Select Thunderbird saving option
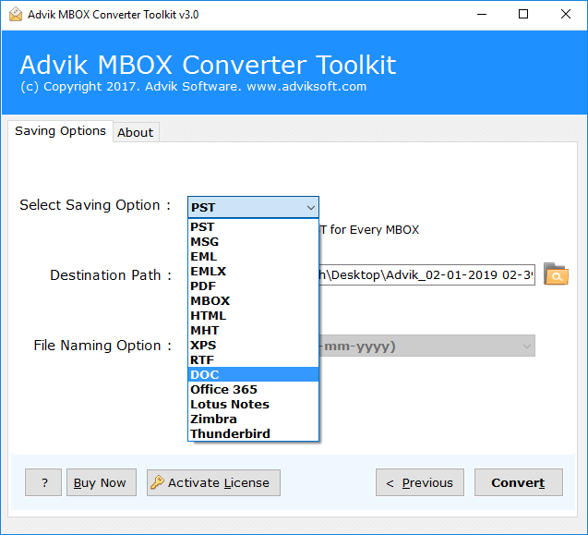 click(253, 433)
